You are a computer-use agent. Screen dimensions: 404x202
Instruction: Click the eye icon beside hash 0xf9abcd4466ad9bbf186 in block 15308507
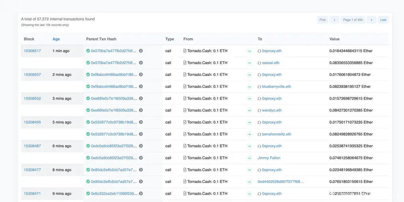pyautogui.click(x=141, y=75)
